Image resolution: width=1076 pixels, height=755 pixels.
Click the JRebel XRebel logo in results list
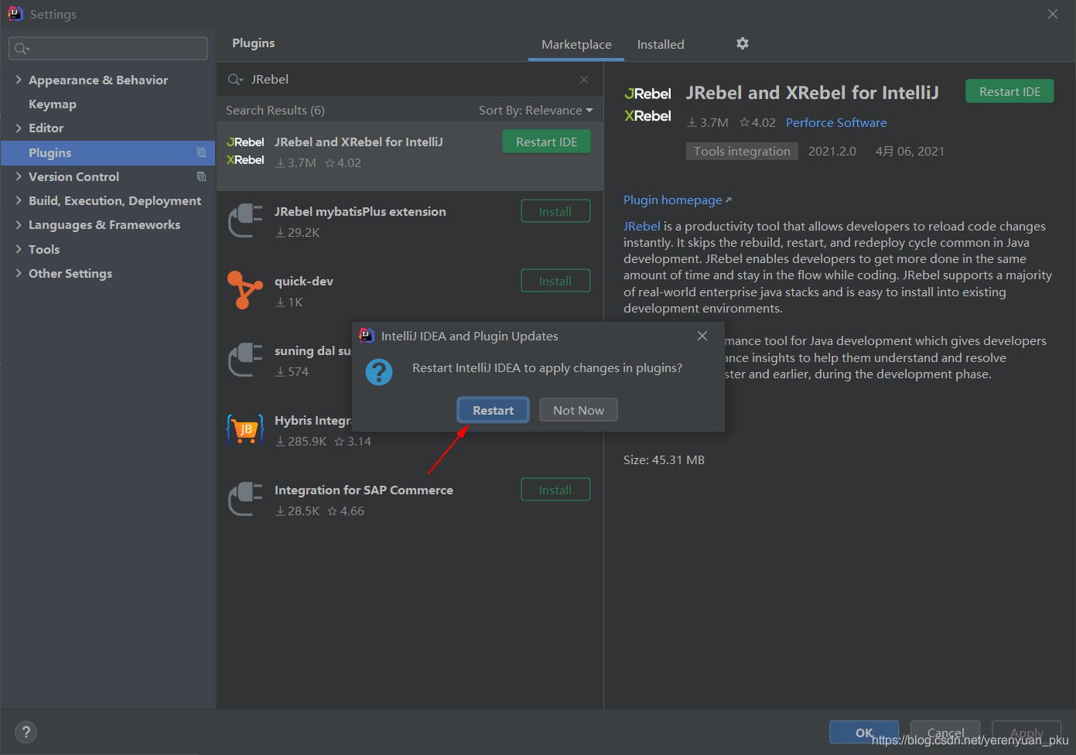point(245,151)
